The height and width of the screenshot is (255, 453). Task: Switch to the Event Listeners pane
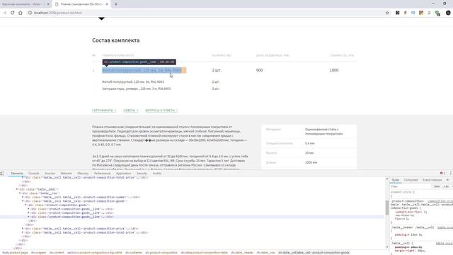point(432,180)
